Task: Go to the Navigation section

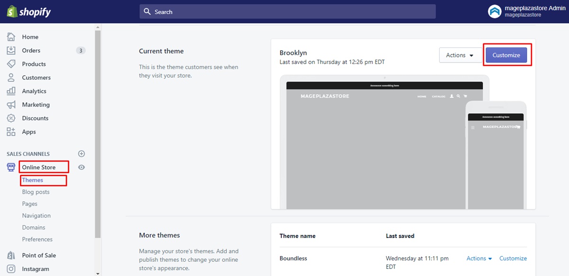Action: (x=36, y=216)
